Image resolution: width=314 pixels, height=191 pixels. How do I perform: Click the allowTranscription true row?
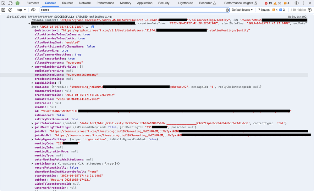pyautogui.click(x=55, y=59)
